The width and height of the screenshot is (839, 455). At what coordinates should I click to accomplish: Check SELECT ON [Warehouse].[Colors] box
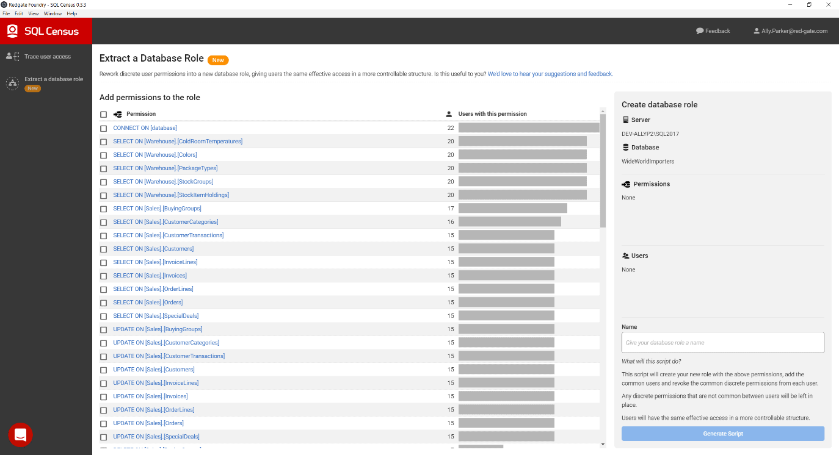click(x=103, y=156)
